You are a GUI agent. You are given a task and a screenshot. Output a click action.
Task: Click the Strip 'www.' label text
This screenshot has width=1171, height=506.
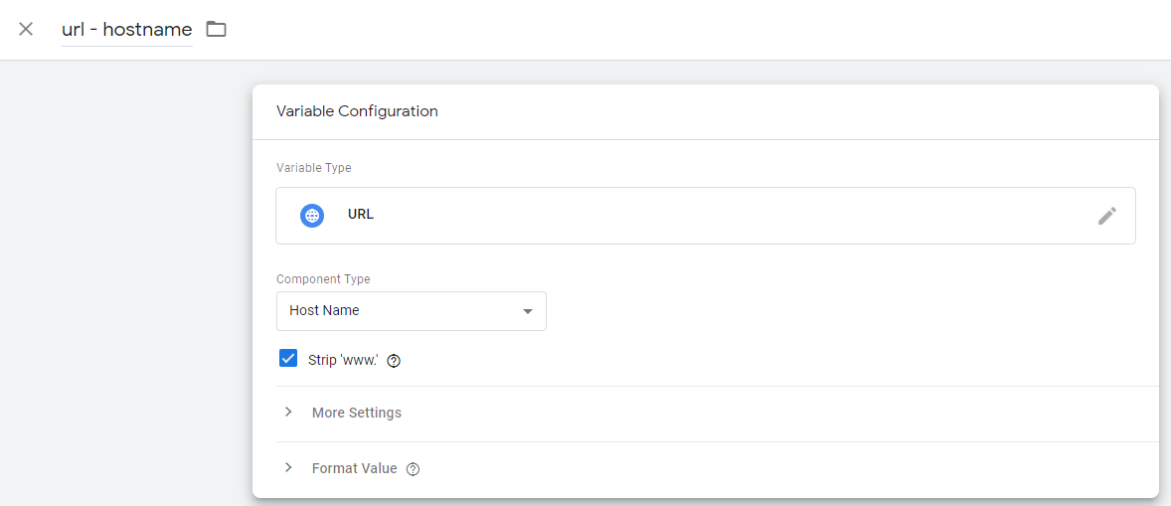point(343,360)
